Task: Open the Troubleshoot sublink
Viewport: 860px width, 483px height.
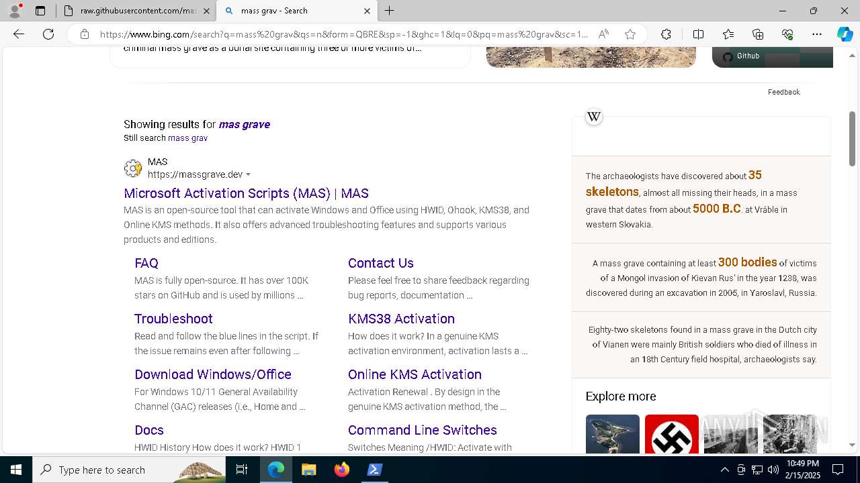Action: point(173,319)
